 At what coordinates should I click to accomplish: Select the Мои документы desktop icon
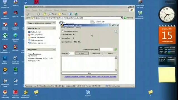click(5, 15)
